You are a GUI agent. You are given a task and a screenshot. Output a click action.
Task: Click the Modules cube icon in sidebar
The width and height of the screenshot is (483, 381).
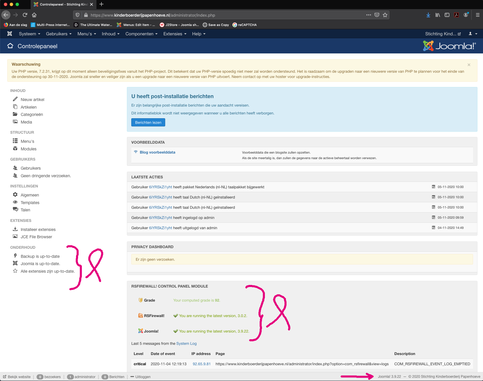(x=15, y=149)
